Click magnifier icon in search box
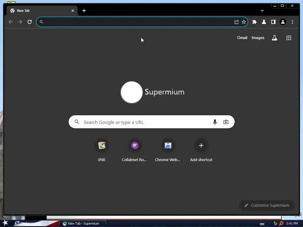This screenshot has width=303, height=227. pyautogui.click(x=77, y=122)
